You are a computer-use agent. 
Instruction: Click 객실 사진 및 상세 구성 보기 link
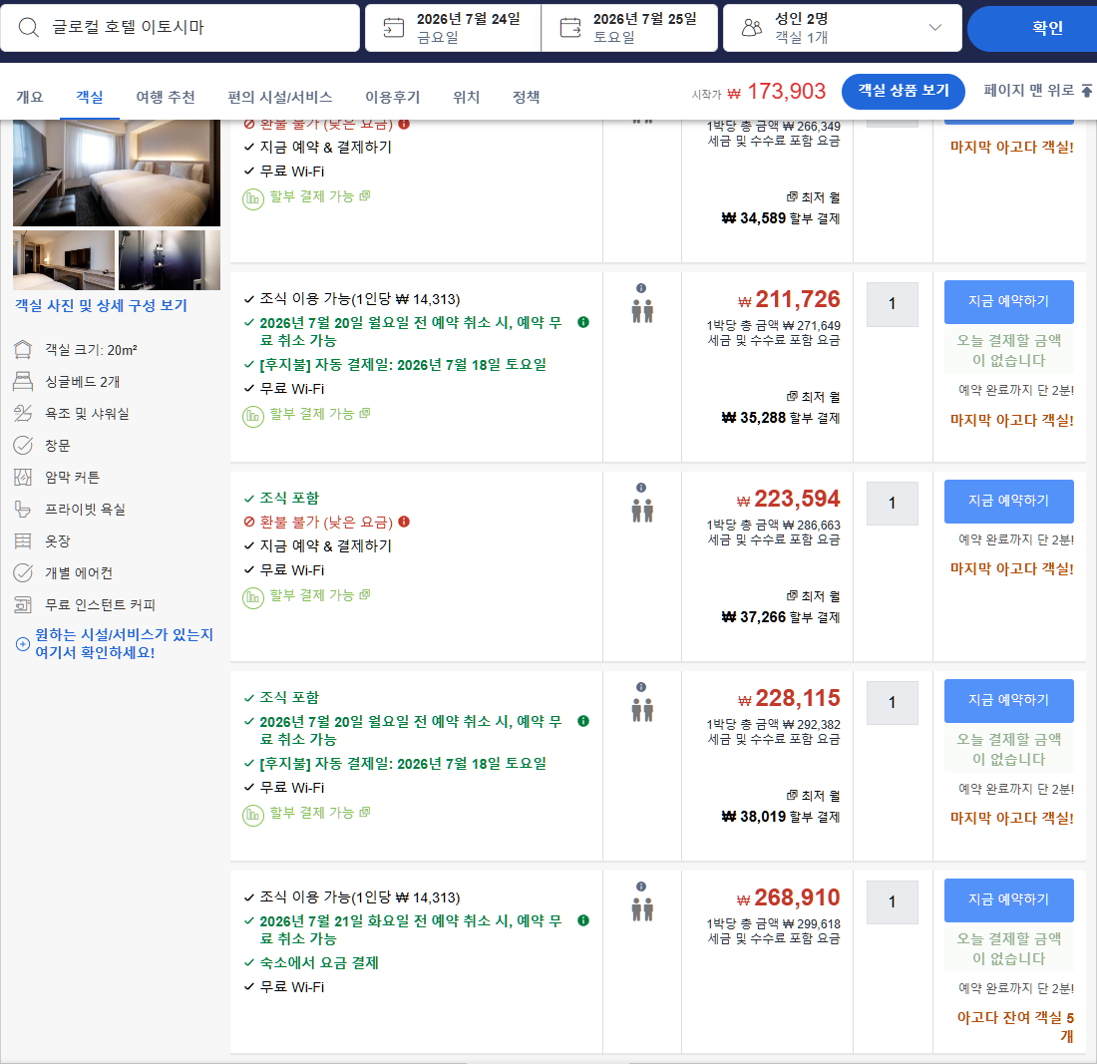point(102,306)
